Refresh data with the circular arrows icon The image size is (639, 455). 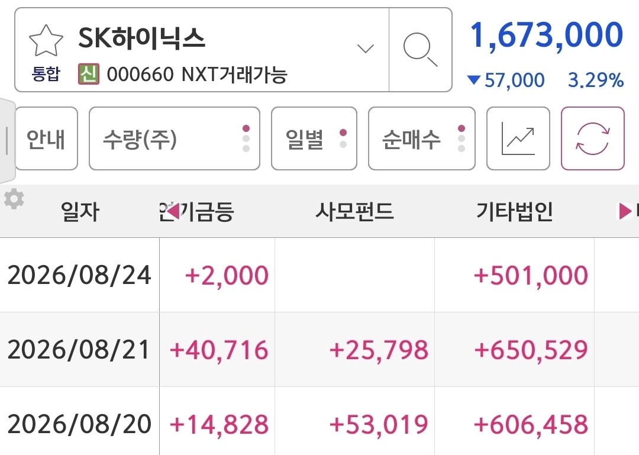tap(592, 138)
